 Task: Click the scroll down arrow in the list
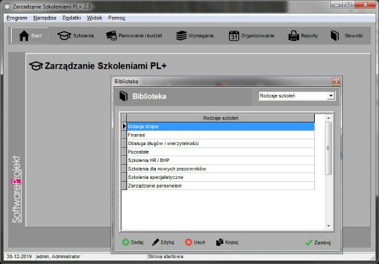(x=328, y=226)
